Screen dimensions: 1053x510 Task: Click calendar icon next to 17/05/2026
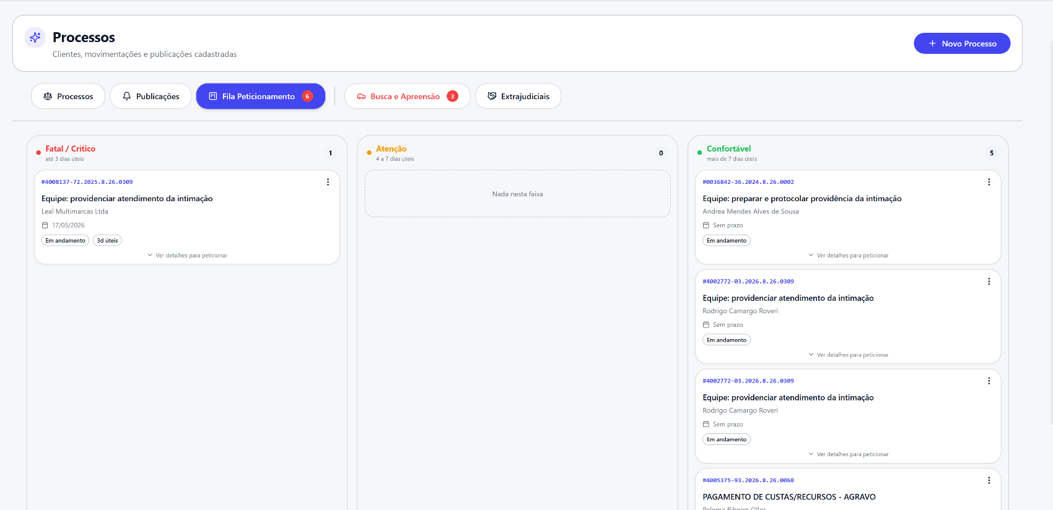(x=45, y=225)
